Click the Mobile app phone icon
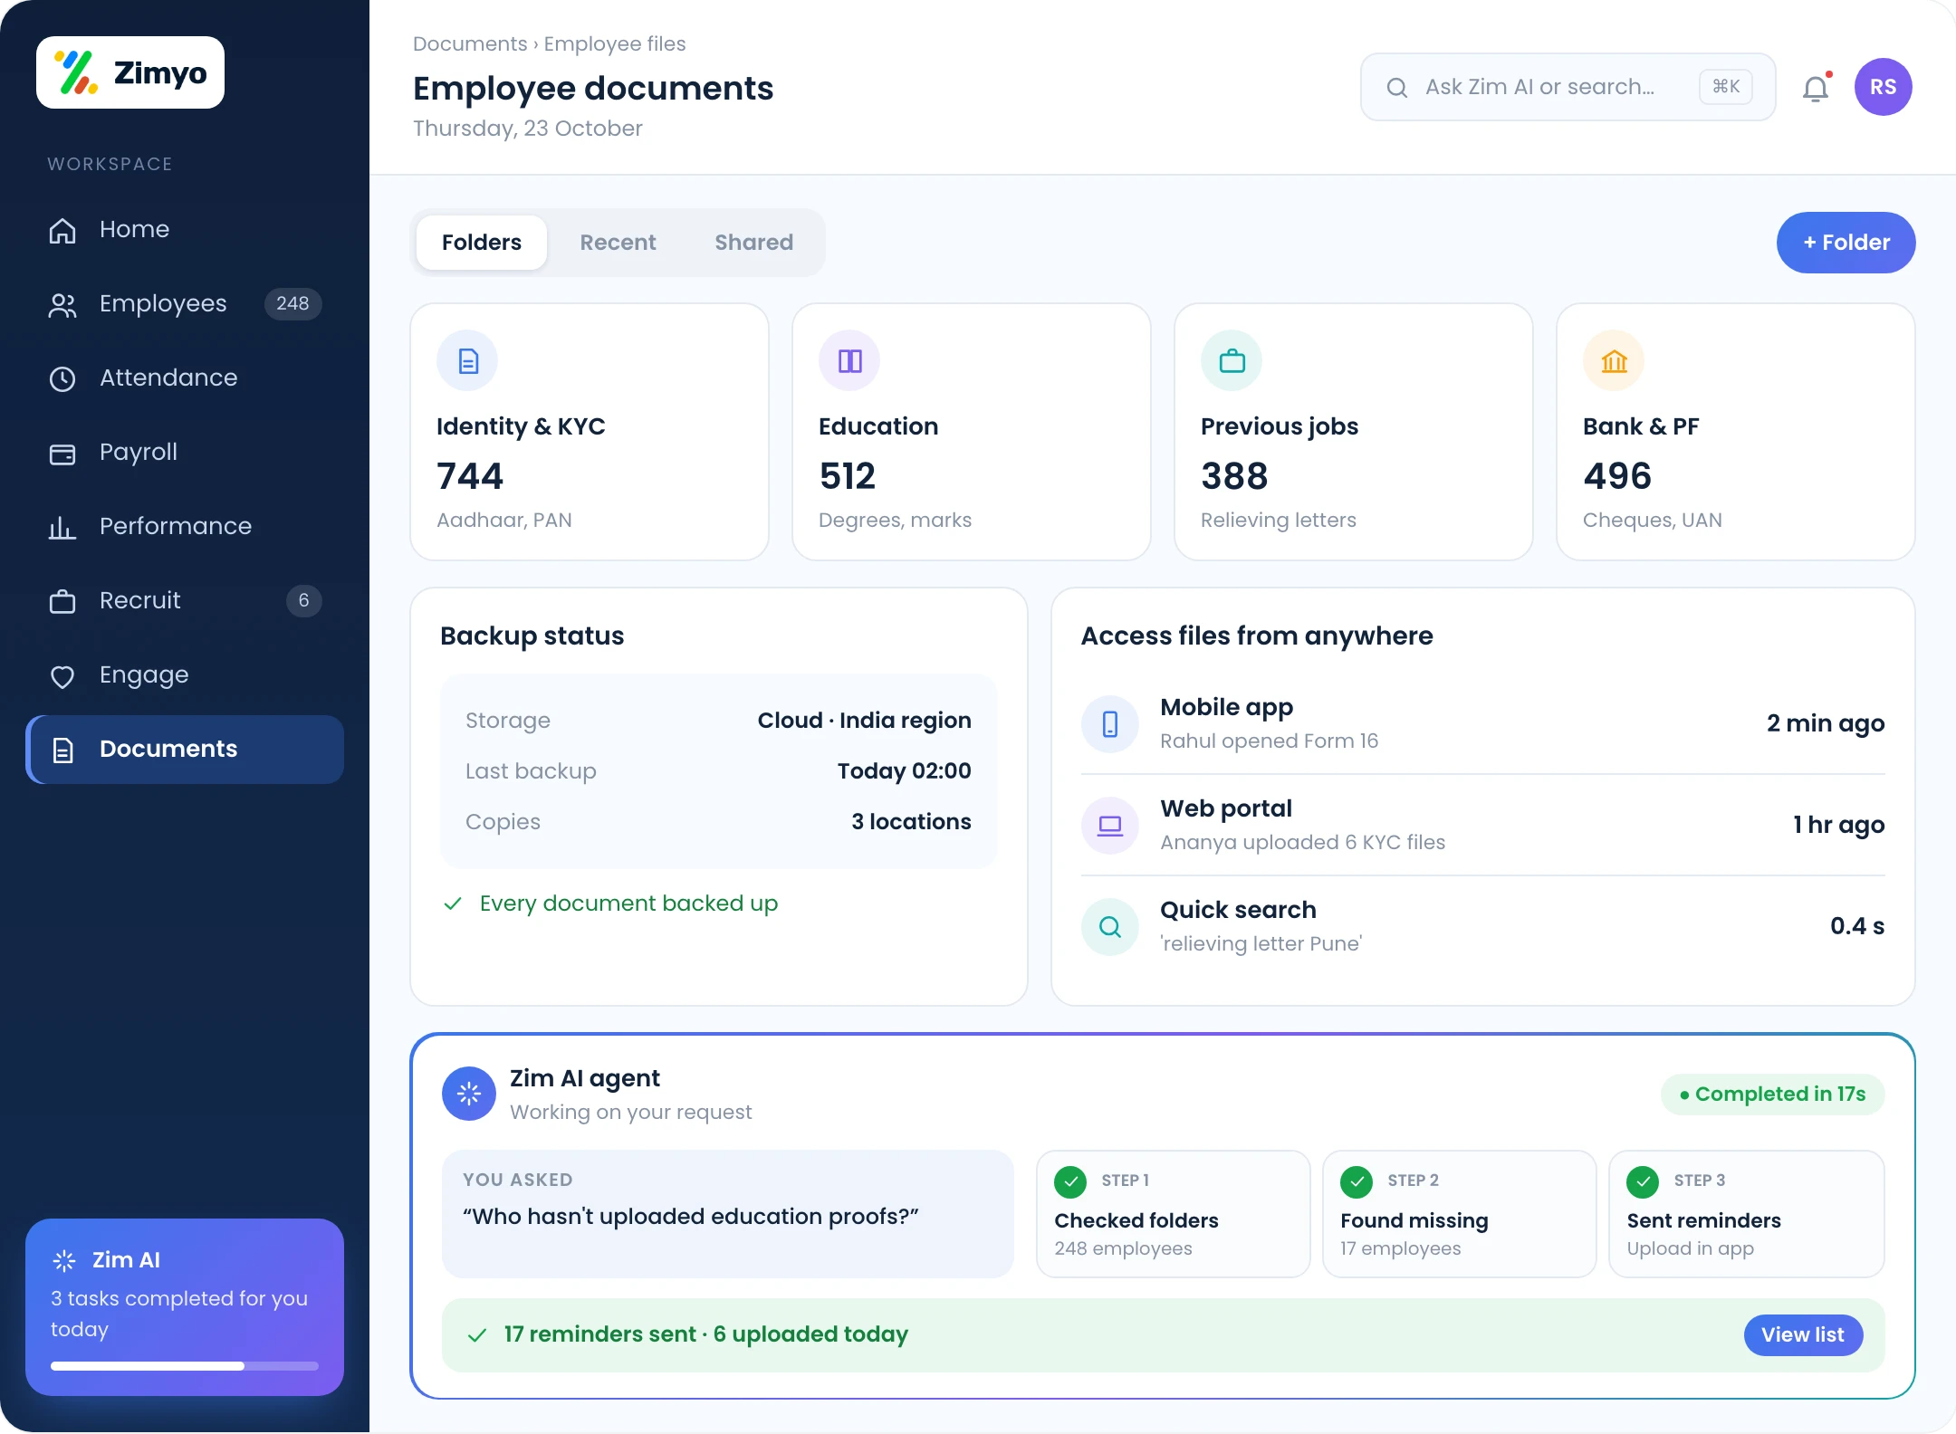This screenshot has height=1434, width=1956. pyautogui.click(x=1110, y=723)
